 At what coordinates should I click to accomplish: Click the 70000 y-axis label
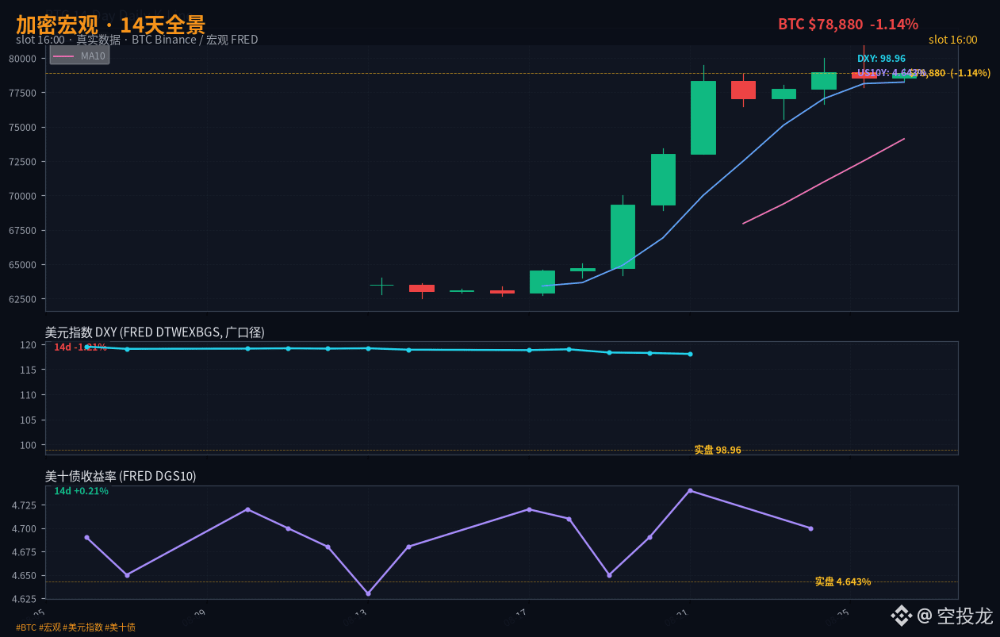(22, 196)
